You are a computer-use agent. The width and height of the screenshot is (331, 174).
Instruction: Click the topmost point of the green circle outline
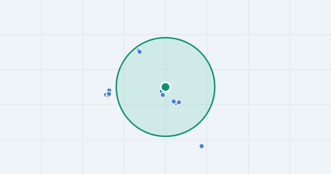click(x=165, y=38)
